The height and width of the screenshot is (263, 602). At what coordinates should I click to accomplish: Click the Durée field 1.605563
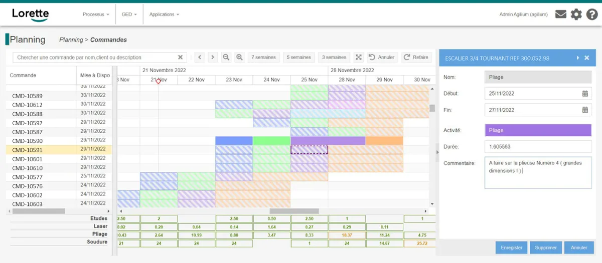pyautogui.click(x=538, y=147)
